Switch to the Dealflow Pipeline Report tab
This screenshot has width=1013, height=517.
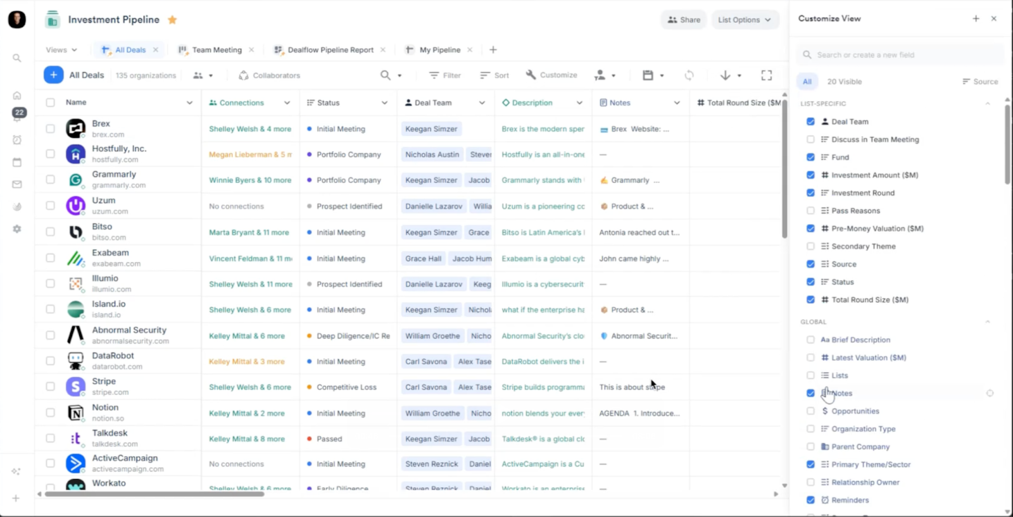pyautogui.click(x=330, y=49)
